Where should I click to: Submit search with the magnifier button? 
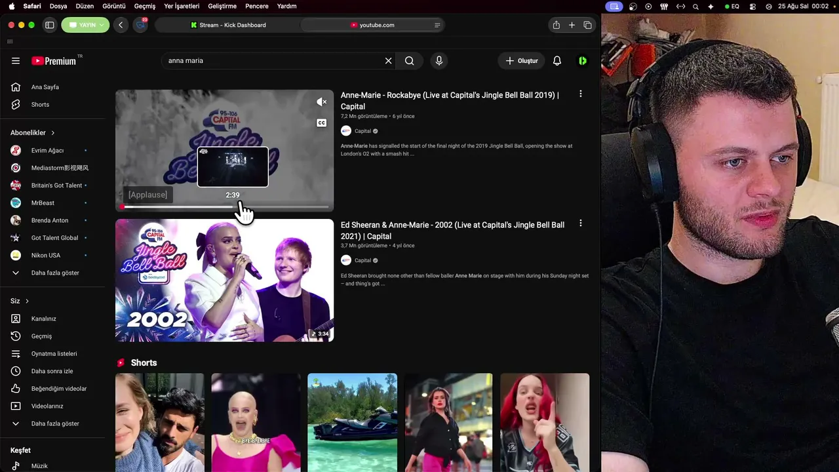point(409,61)
